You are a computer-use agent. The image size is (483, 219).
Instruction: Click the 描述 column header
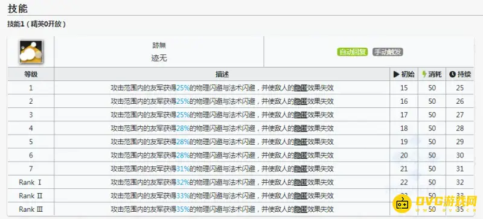click(x=222, y=74)
